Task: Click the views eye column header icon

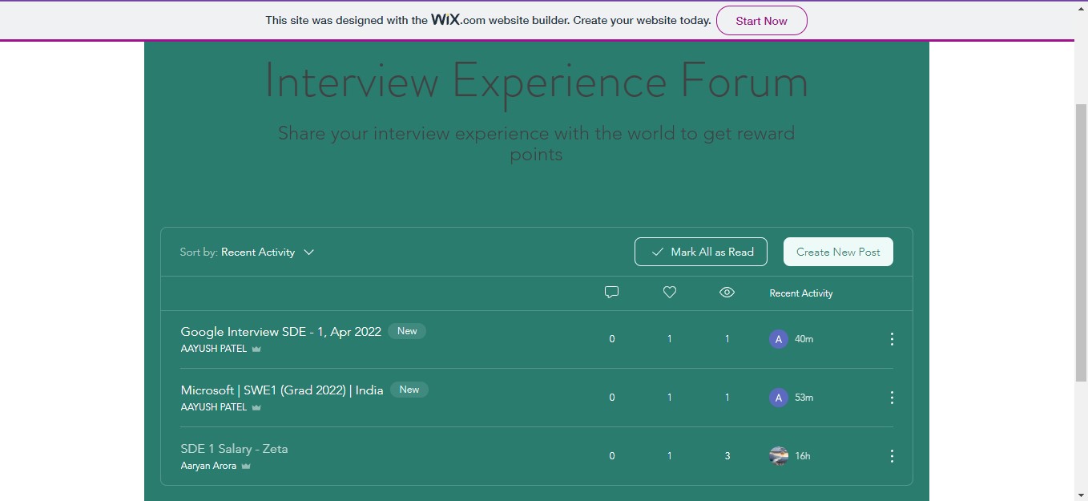Action: pyautogui.click(x=727, y=293)
